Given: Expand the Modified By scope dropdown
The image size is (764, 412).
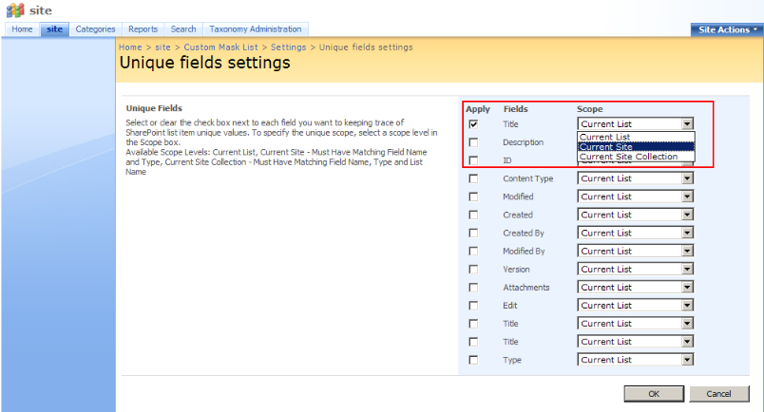Looking at the screenshot, I should pos(636,251).
